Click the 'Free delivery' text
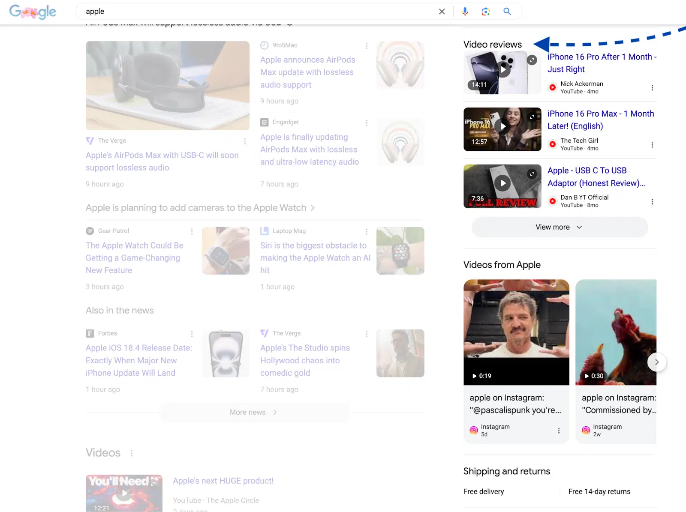The width and height of the screenshot is (686, 512). 484,491
